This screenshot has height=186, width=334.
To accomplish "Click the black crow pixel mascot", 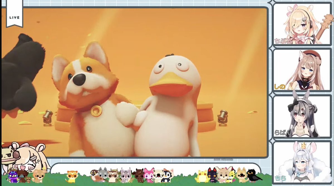I will [x=254, y=175].
